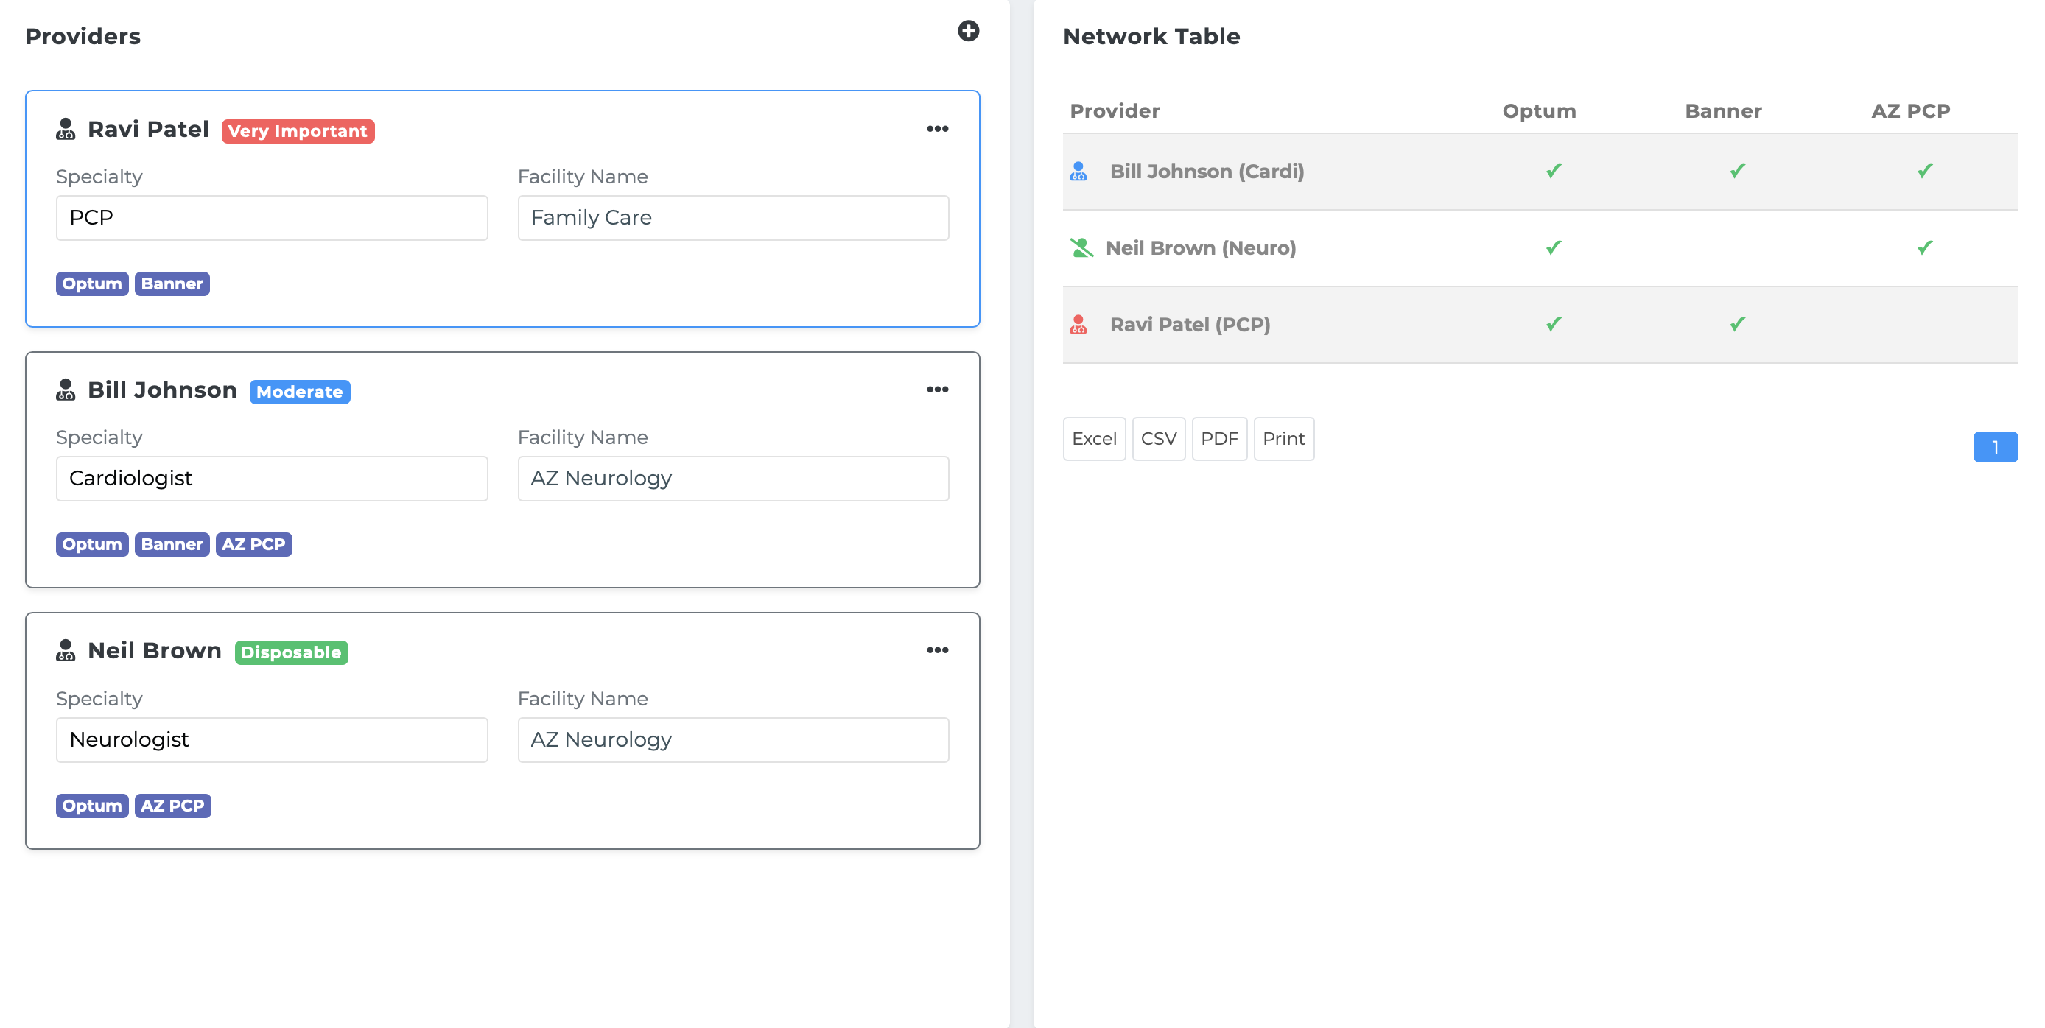Click the doctor icon beside Bill Johnson heading

66,390
